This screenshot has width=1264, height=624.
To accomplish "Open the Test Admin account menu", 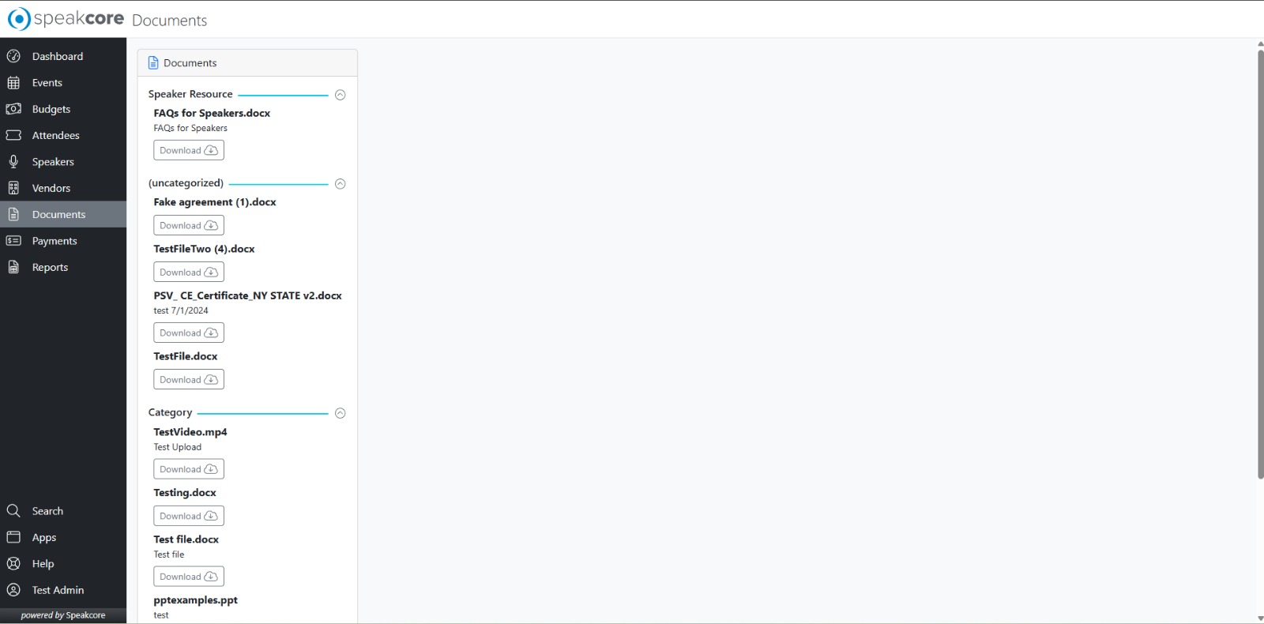I will click(63, 590).
